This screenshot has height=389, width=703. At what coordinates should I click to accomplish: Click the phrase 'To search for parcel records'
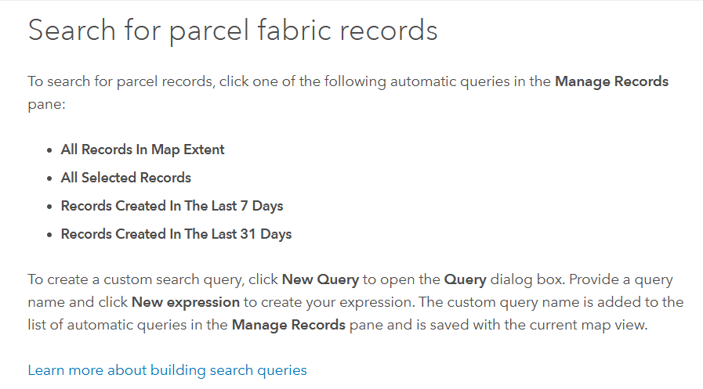pos(120,81)
